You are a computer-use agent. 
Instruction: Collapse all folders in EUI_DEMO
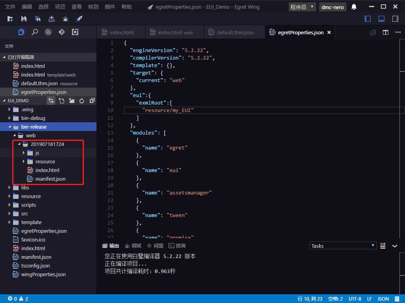(92, 101)
